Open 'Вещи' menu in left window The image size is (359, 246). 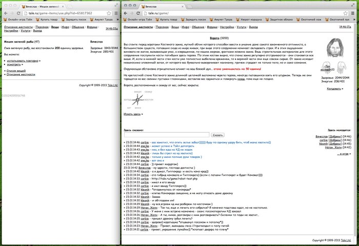[55, 27]
